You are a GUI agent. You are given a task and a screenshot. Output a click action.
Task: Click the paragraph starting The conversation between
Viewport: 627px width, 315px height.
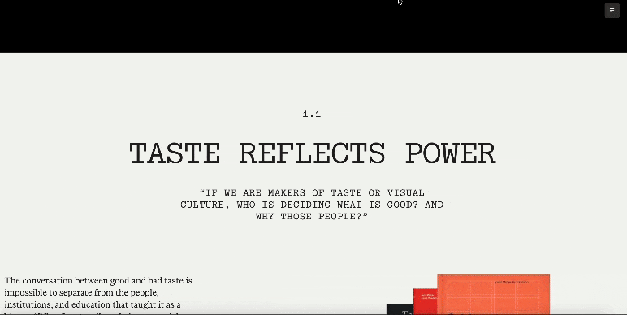(98, 295)
